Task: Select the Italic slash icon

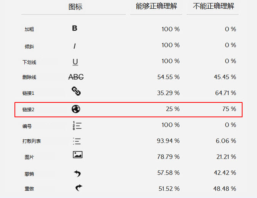Action: pyautogui.click(x=75, y=46)
